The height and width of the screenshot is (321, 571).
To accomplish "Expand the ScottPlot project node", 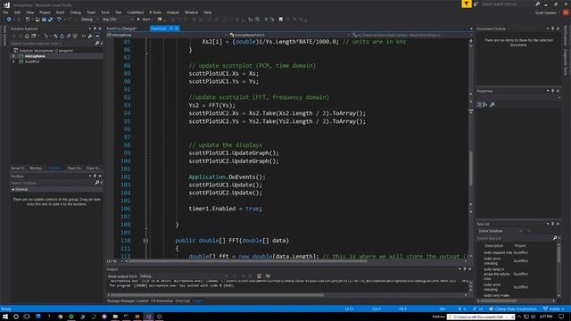I will pos(14,62).
